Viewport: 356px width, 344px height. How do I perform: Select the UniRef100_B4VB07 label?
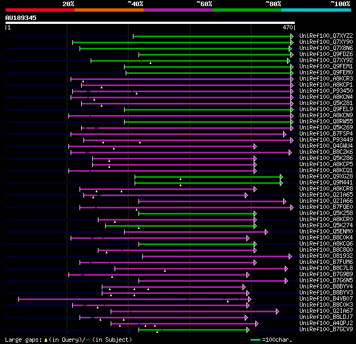coord(326,299)
